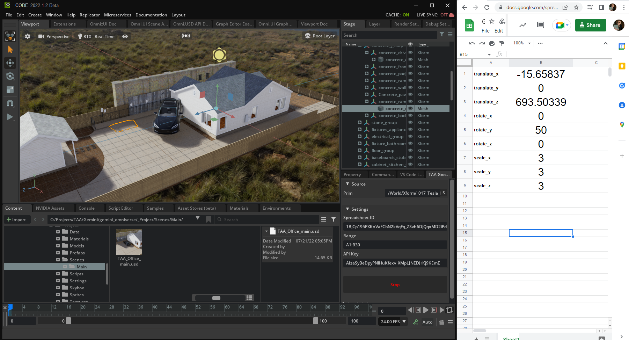Click the timeline clapperboard icon
The image size is (629, 340).
coord(442,322)
